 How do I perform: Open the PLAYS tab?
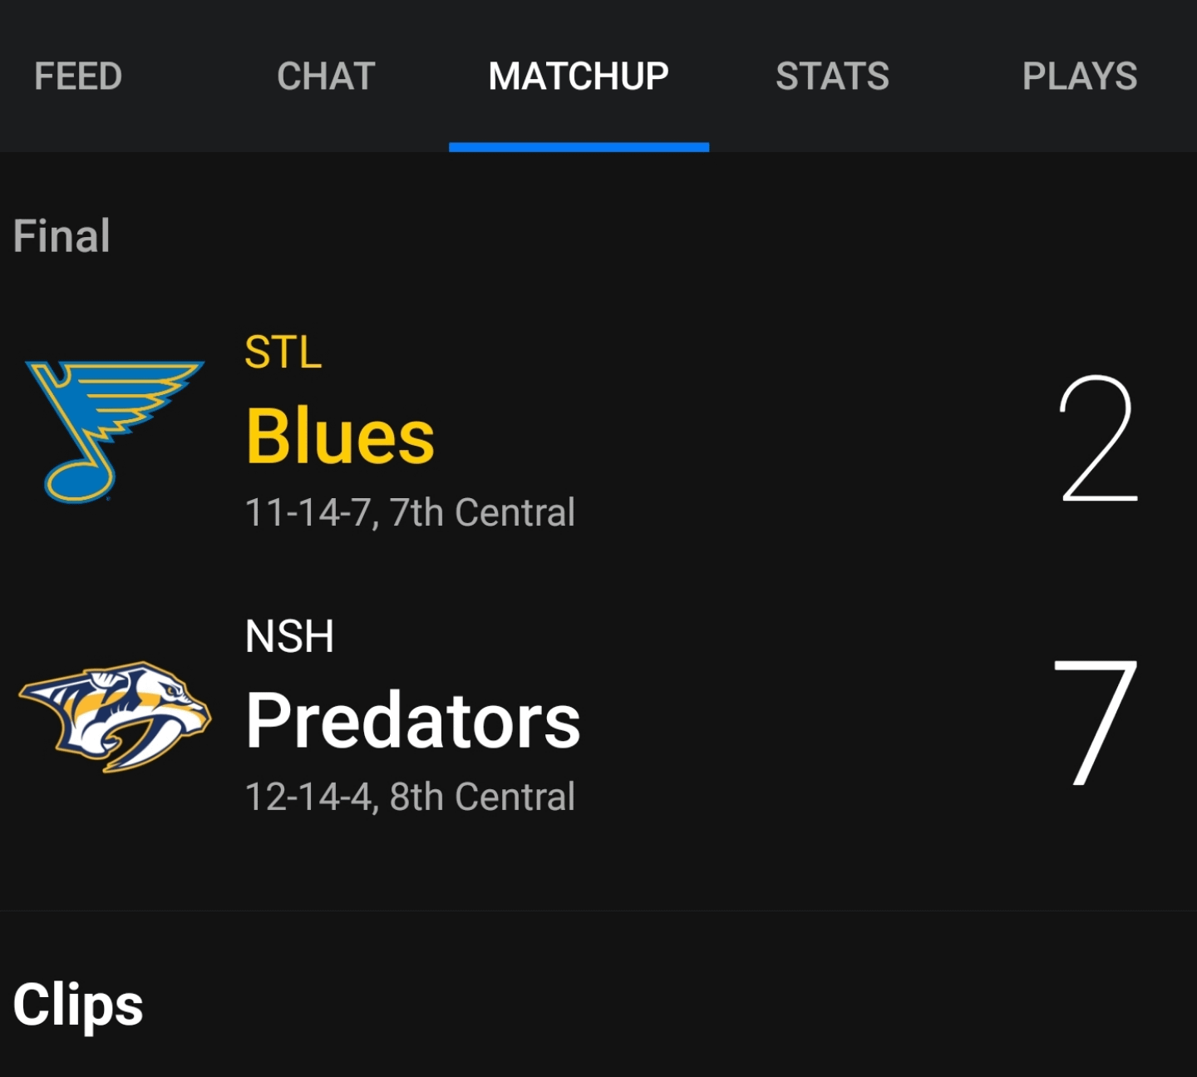click(1079, 77)
